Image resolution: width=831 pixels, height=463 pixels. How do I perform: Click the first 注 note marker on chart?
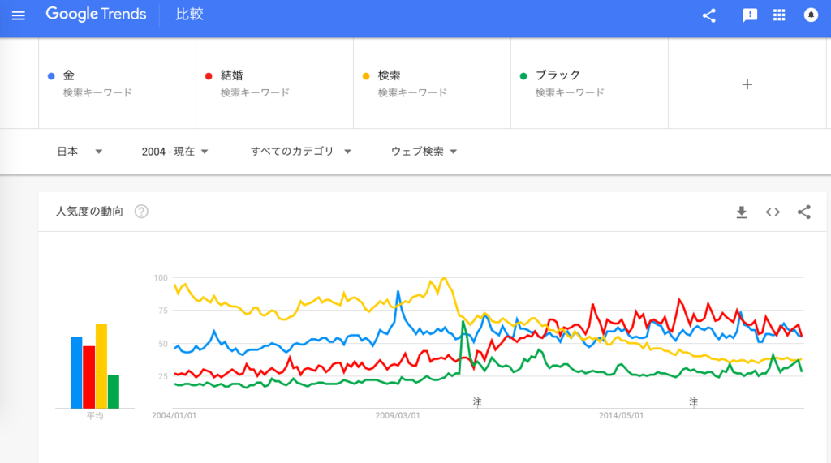[x=477, y=402]
